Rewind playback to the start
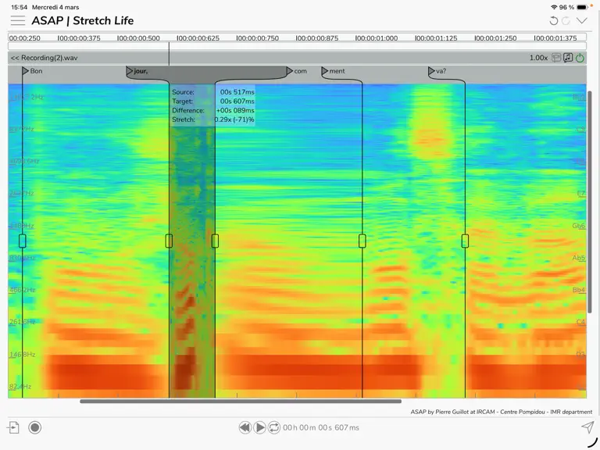Image resolution: width=600 pixels, height=450 pixels. click(245, 427)
